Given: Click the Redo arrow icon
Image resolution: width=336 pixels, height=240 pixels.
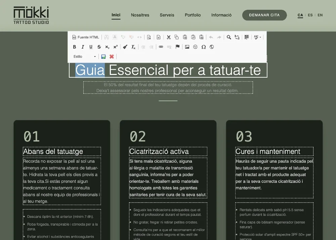Looking at the screenshot, I should 219,37.
